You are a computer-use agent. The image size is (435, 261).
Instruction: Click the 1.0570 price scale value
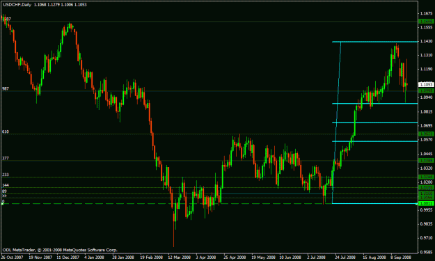426,140
